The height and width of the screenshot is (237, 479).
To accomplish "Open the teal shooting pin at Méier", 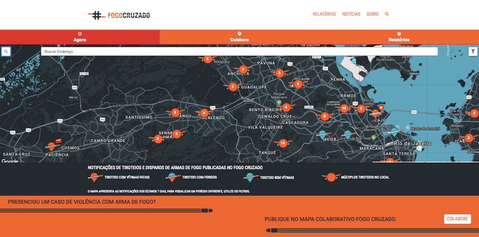I will pyautogui.click(x=322, y=135).
